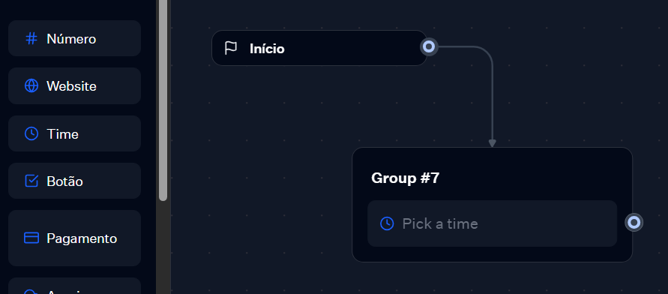Image resolution: width=668 pixels, height=294 pixels.
Task: Click the Início node output connector
Action: [429, 46]
